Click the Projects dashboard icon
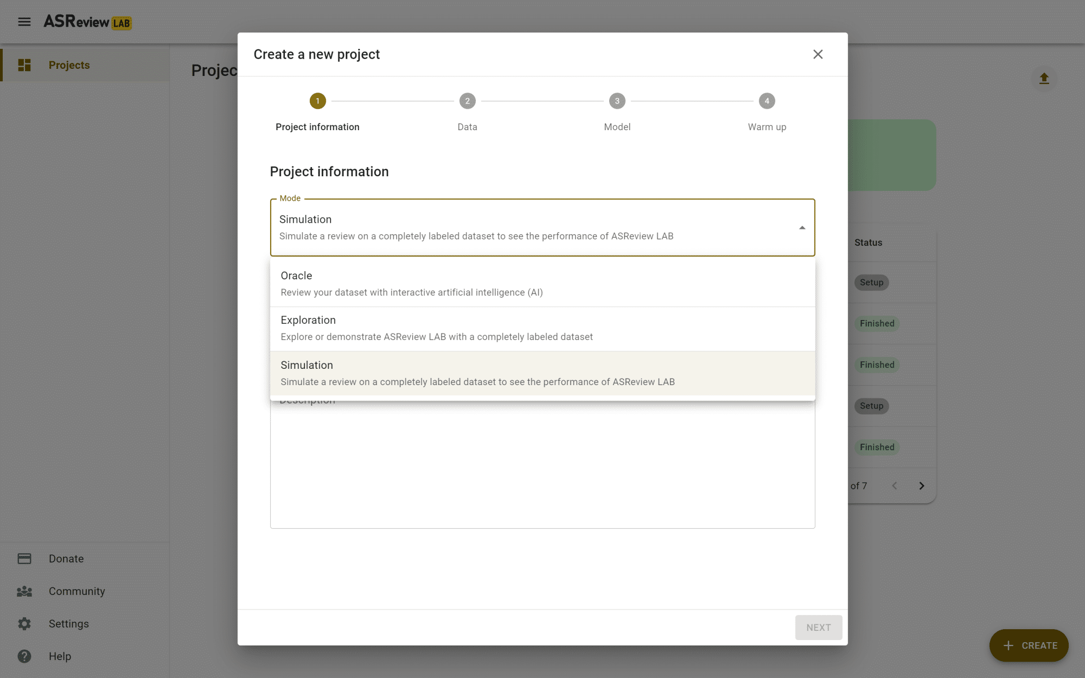The image size is (1085, 678). pyautogui.click(x=24, y=65)
